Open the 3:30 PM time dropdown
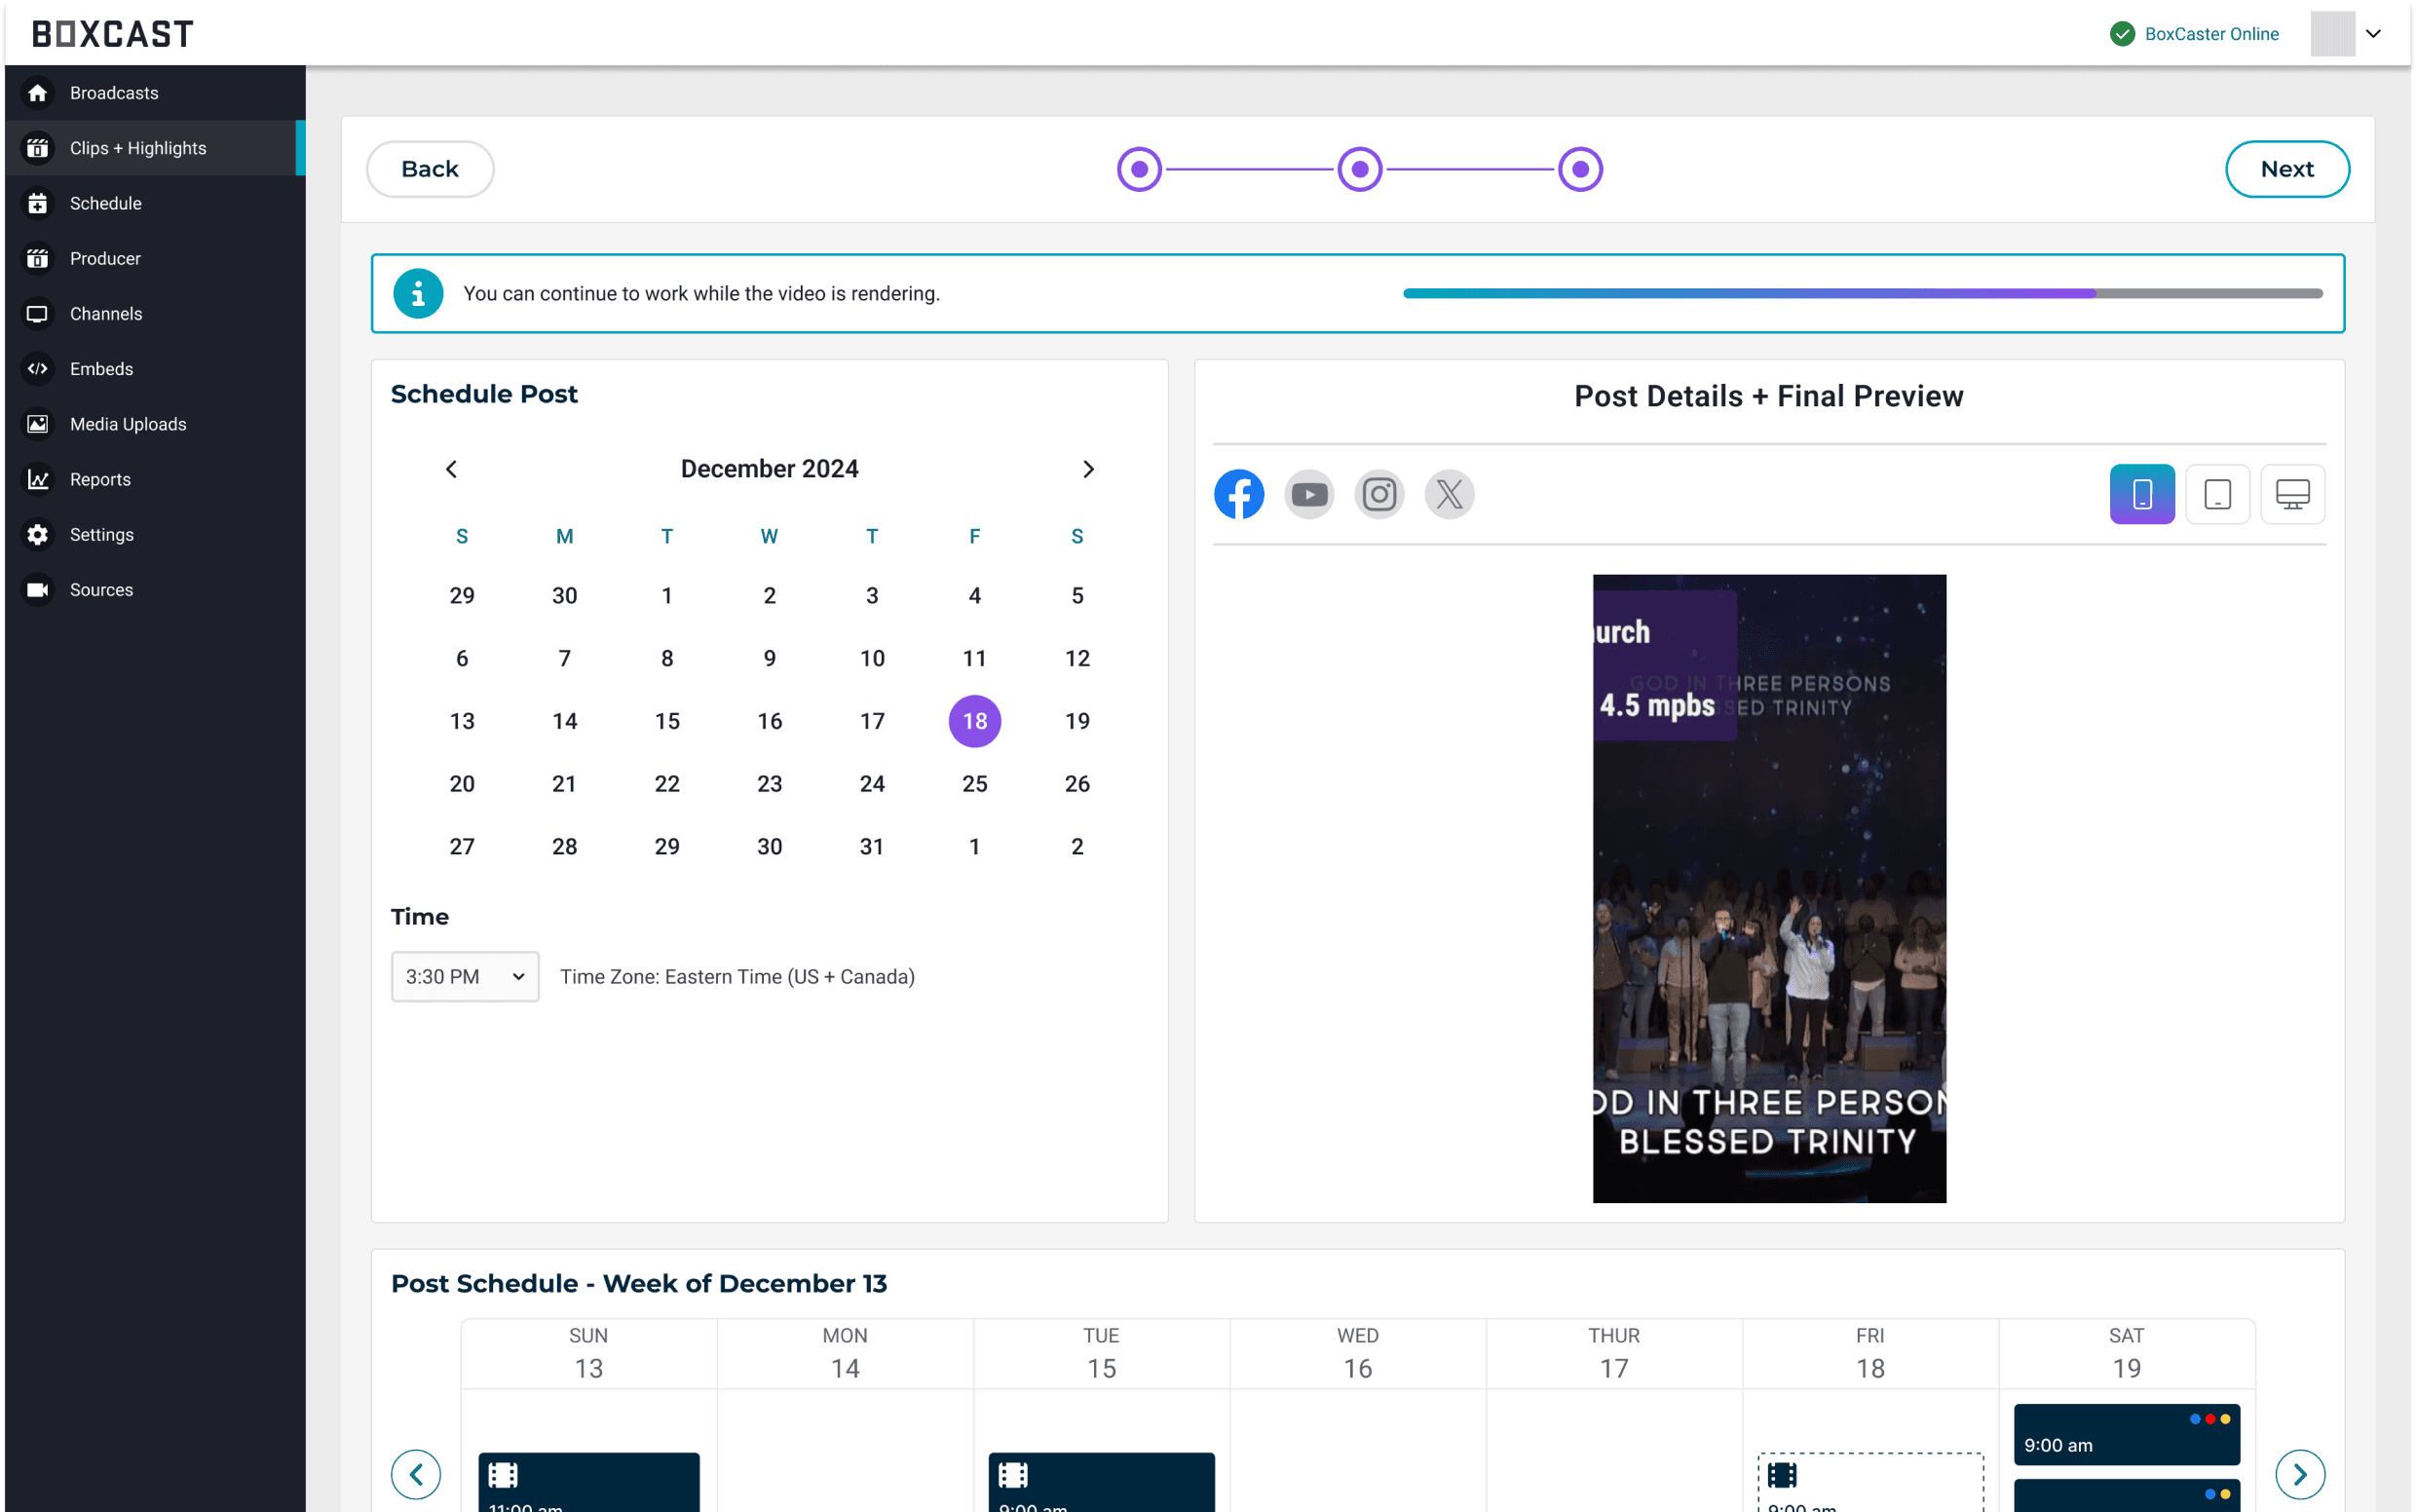2416x1512 pixels. tap(465, 976)
